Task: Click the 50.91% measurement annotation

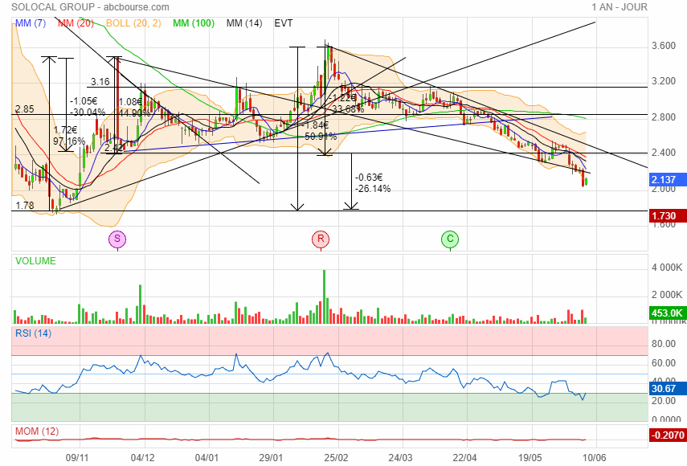Action: (x=321, y=137)
